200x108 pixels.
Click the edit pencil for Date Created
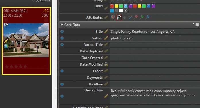coord(106,58)
